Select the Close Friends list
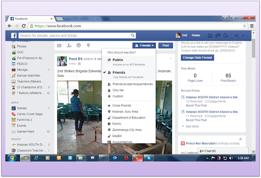 click(x=129, y=106)
